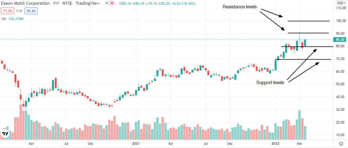
Task: Select the tallest volume bar near Mar 2022
Action: (x=299, y=125)
